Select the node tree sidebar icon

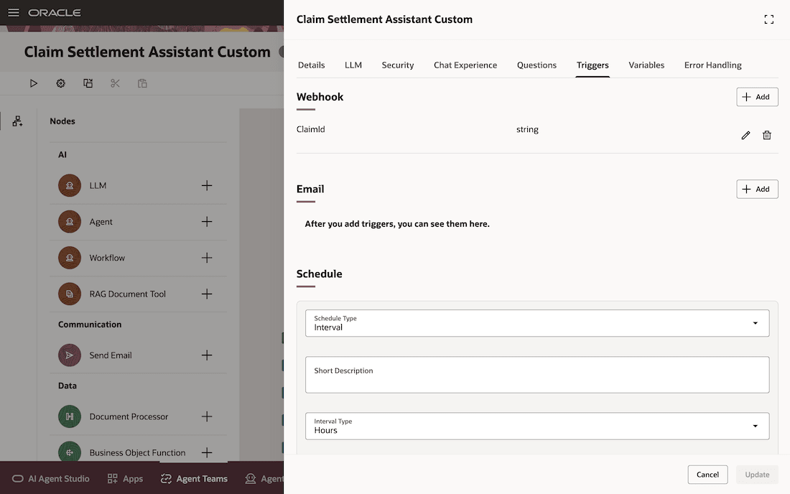point(18,121)
